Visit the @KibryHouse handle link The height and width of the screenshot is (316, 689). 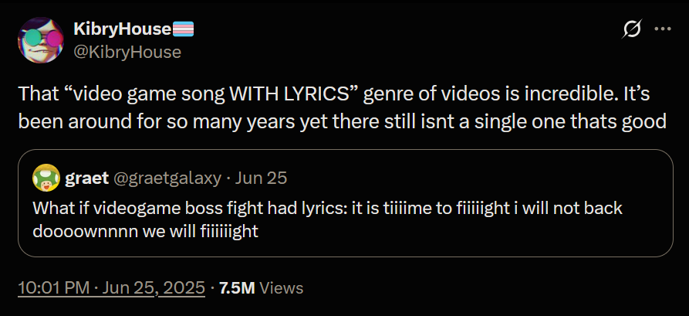[127, 52]
